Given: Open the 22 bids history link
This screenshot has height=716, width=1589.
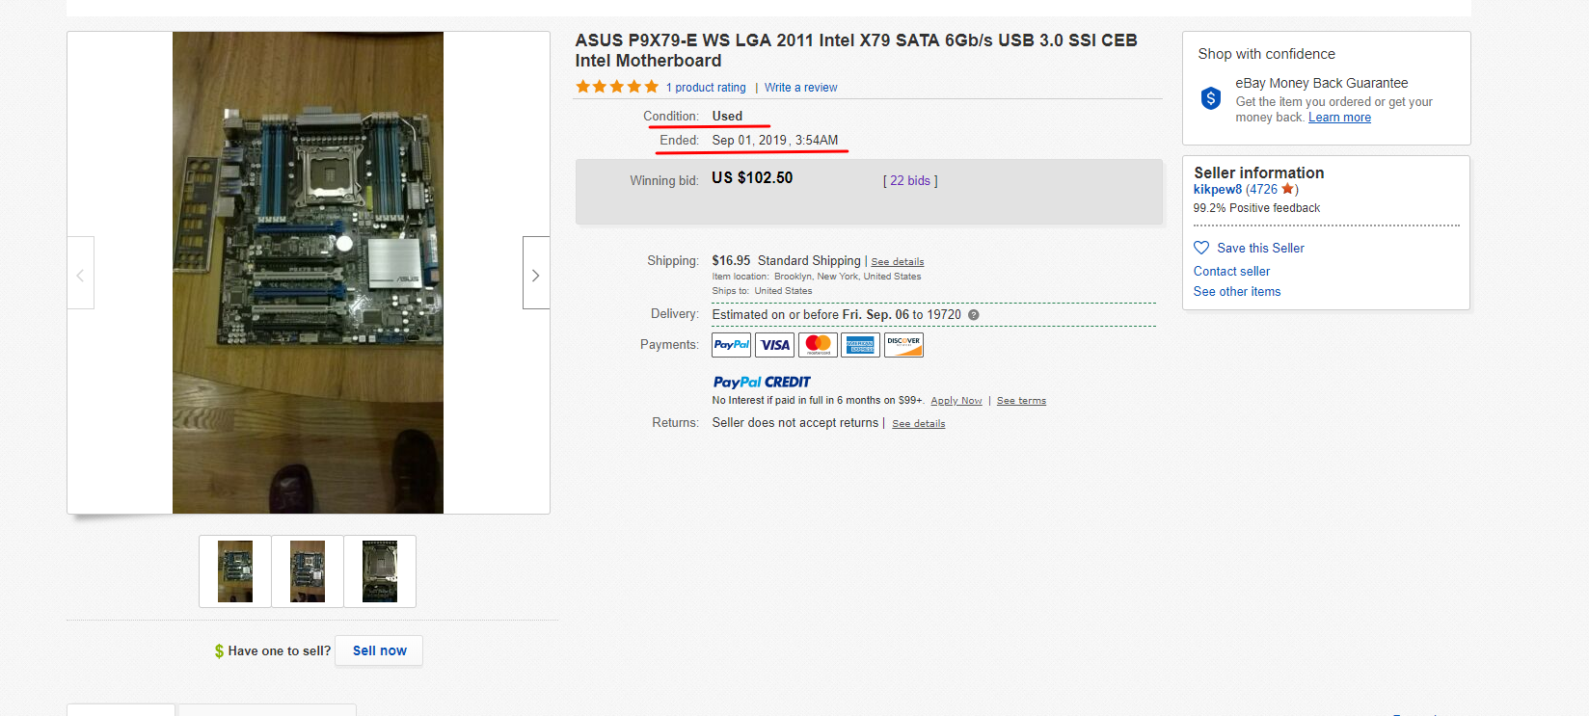Looking at the screenshot, I should (910, 180).
